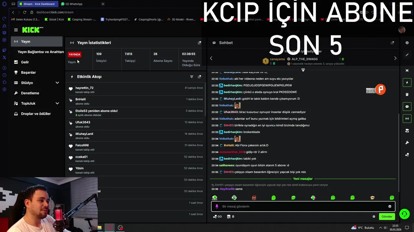This screenshot has width=414, height=232.
Task: Click the pencil edit icon in right sidebar
Action: (407, 55)
